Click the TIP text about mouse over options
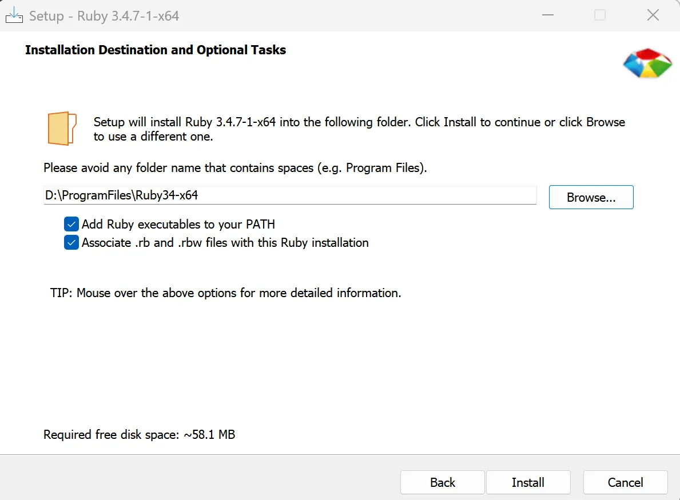Image resolution: width=680 pixels, height=500 pixels. click(225, 293)
